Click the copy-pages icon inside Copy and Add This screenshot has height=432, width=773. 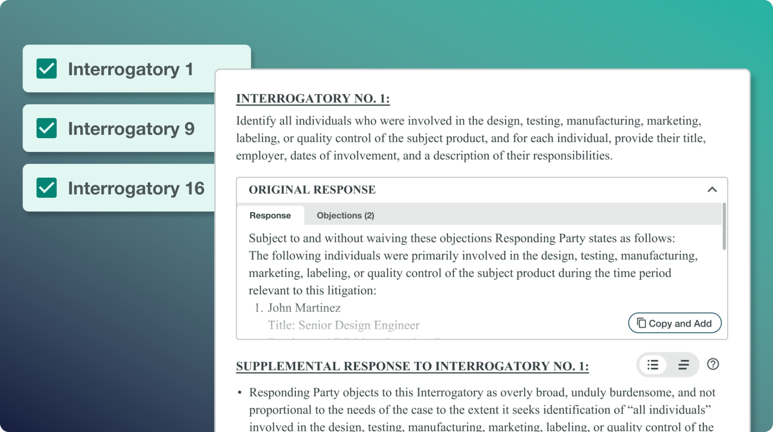click(x=642, y=323)
